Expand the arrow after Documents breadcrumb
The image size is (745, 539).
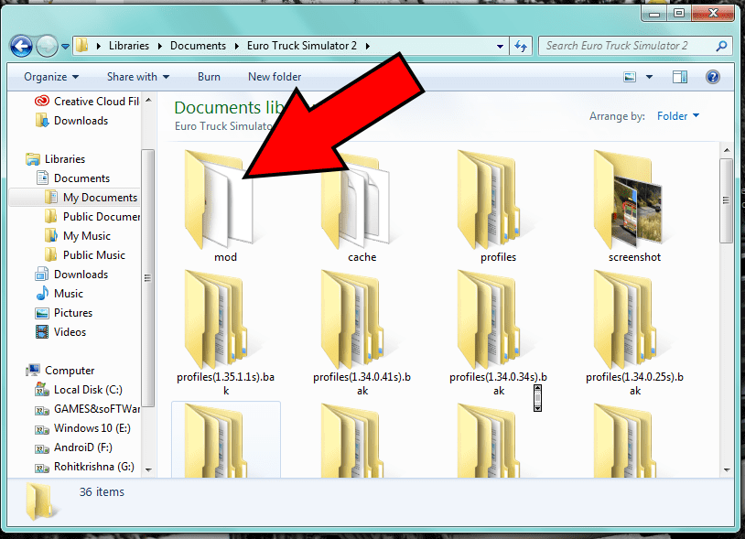pyautogui.click(x=236, y=46)
